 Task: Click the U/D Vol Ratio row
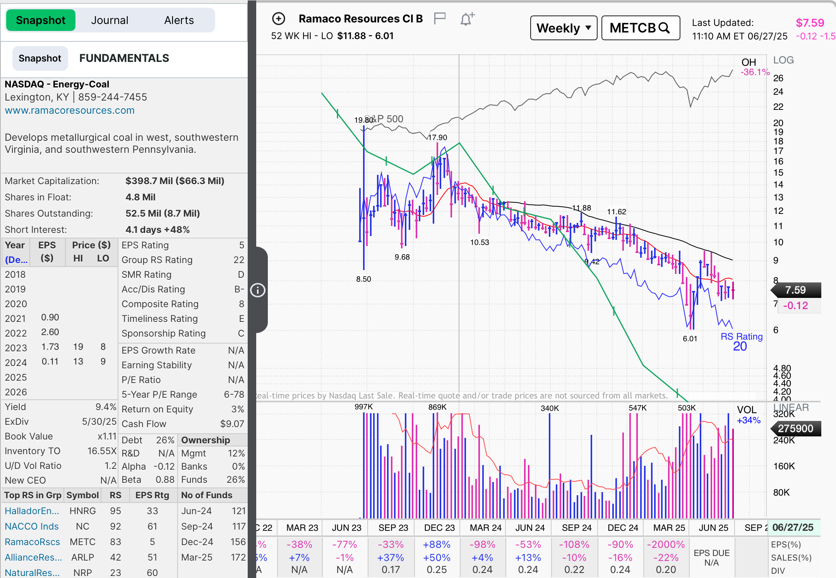coord(60,466)
